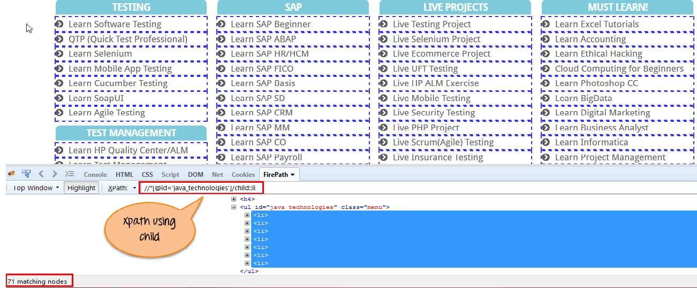This screenshot has width=697, height=288.
Task: Click bullet icon beside Learn Software Testing
Action: (60, 24)
